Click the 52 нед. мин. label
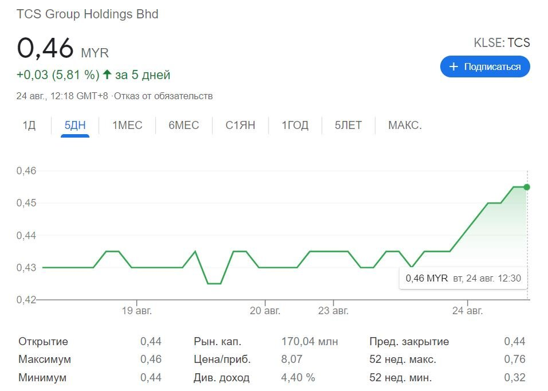 (400, 378)
